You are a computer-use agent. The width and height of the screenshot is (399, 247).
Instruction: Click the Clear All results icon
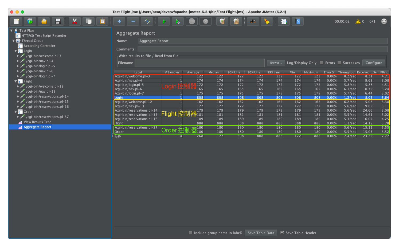[x=236, y=21]
